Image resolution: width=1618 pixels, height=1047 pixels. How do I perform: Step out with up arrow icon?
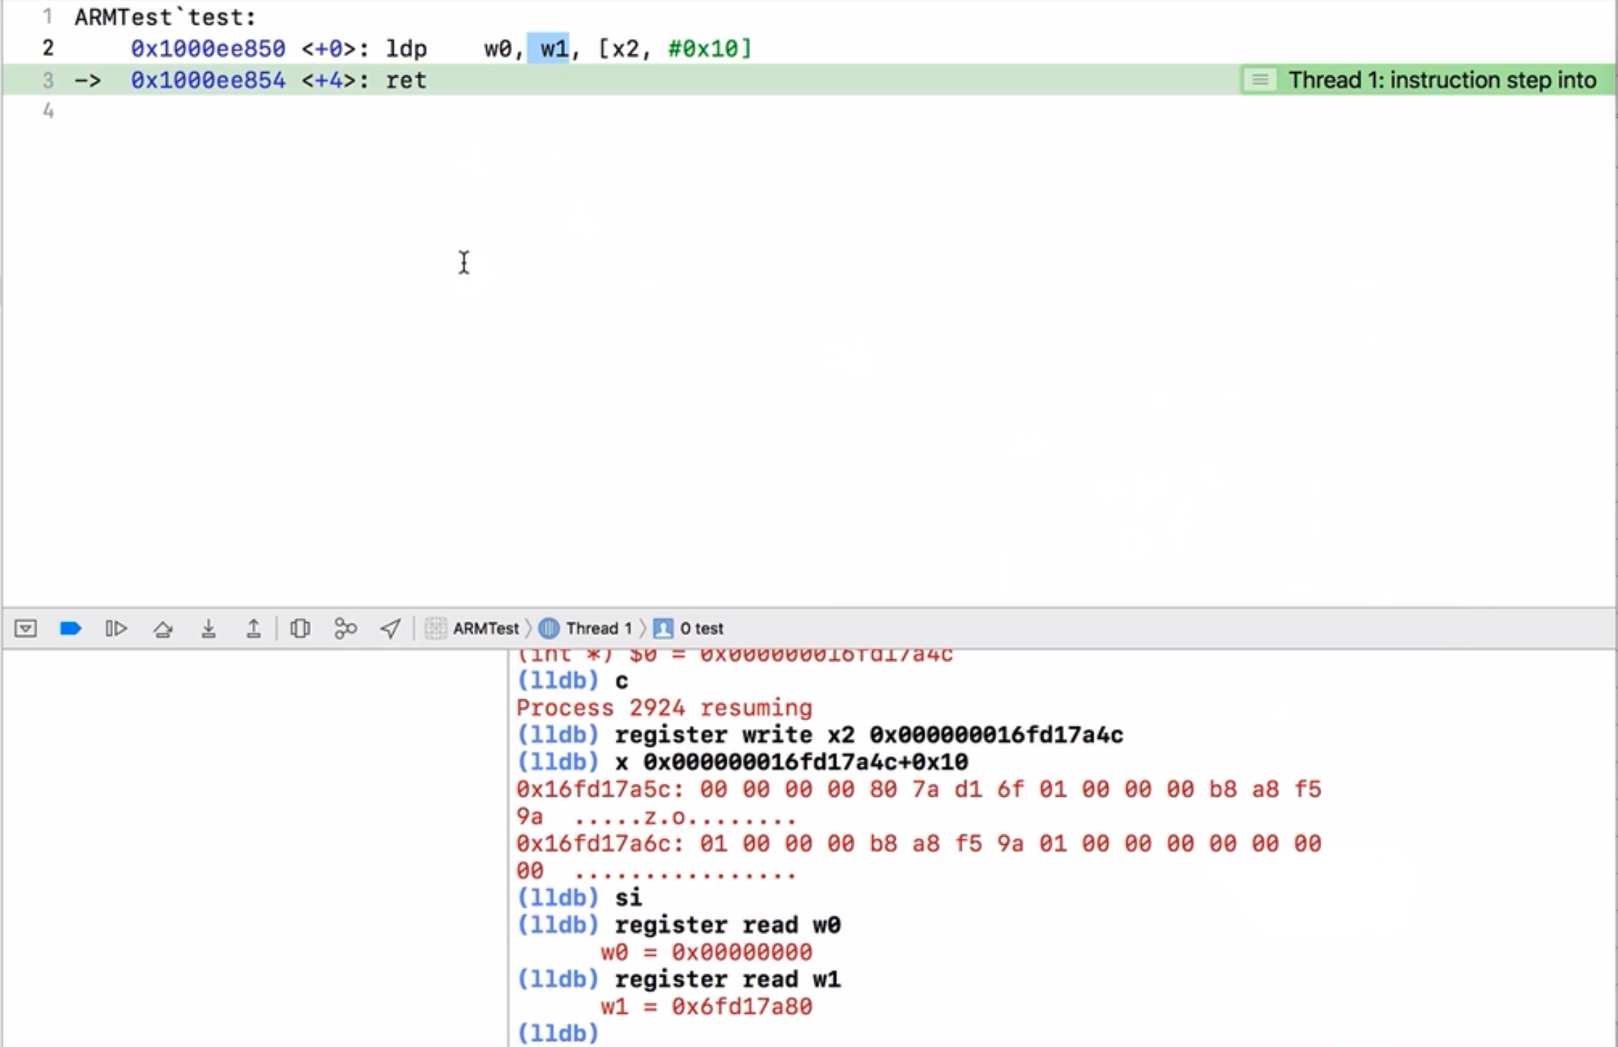tap(253, 628)
